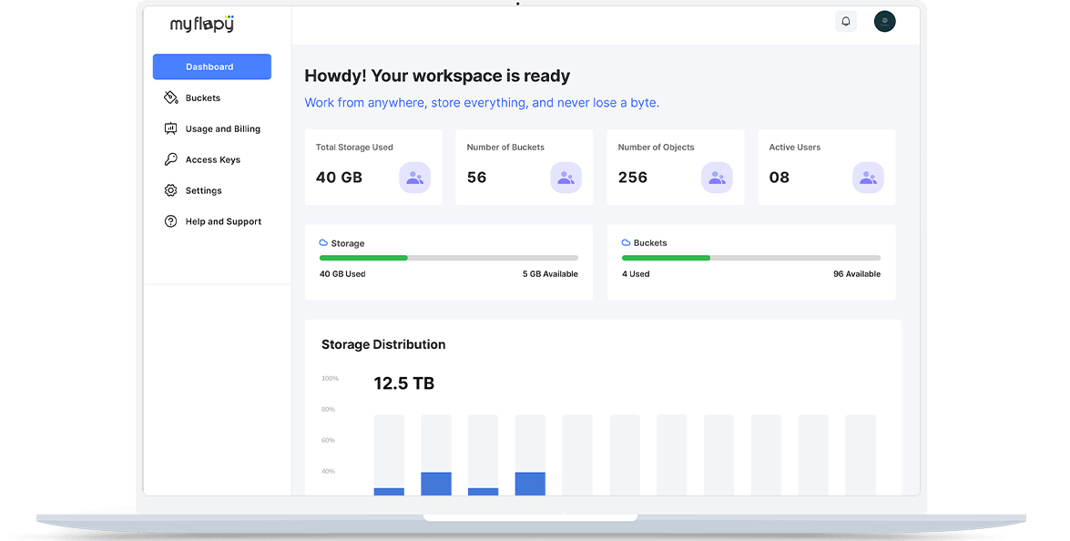Viewport: 1070px width, 541px height.
Task: Click the Number of Buckets card icon
Action: [566, 178]
